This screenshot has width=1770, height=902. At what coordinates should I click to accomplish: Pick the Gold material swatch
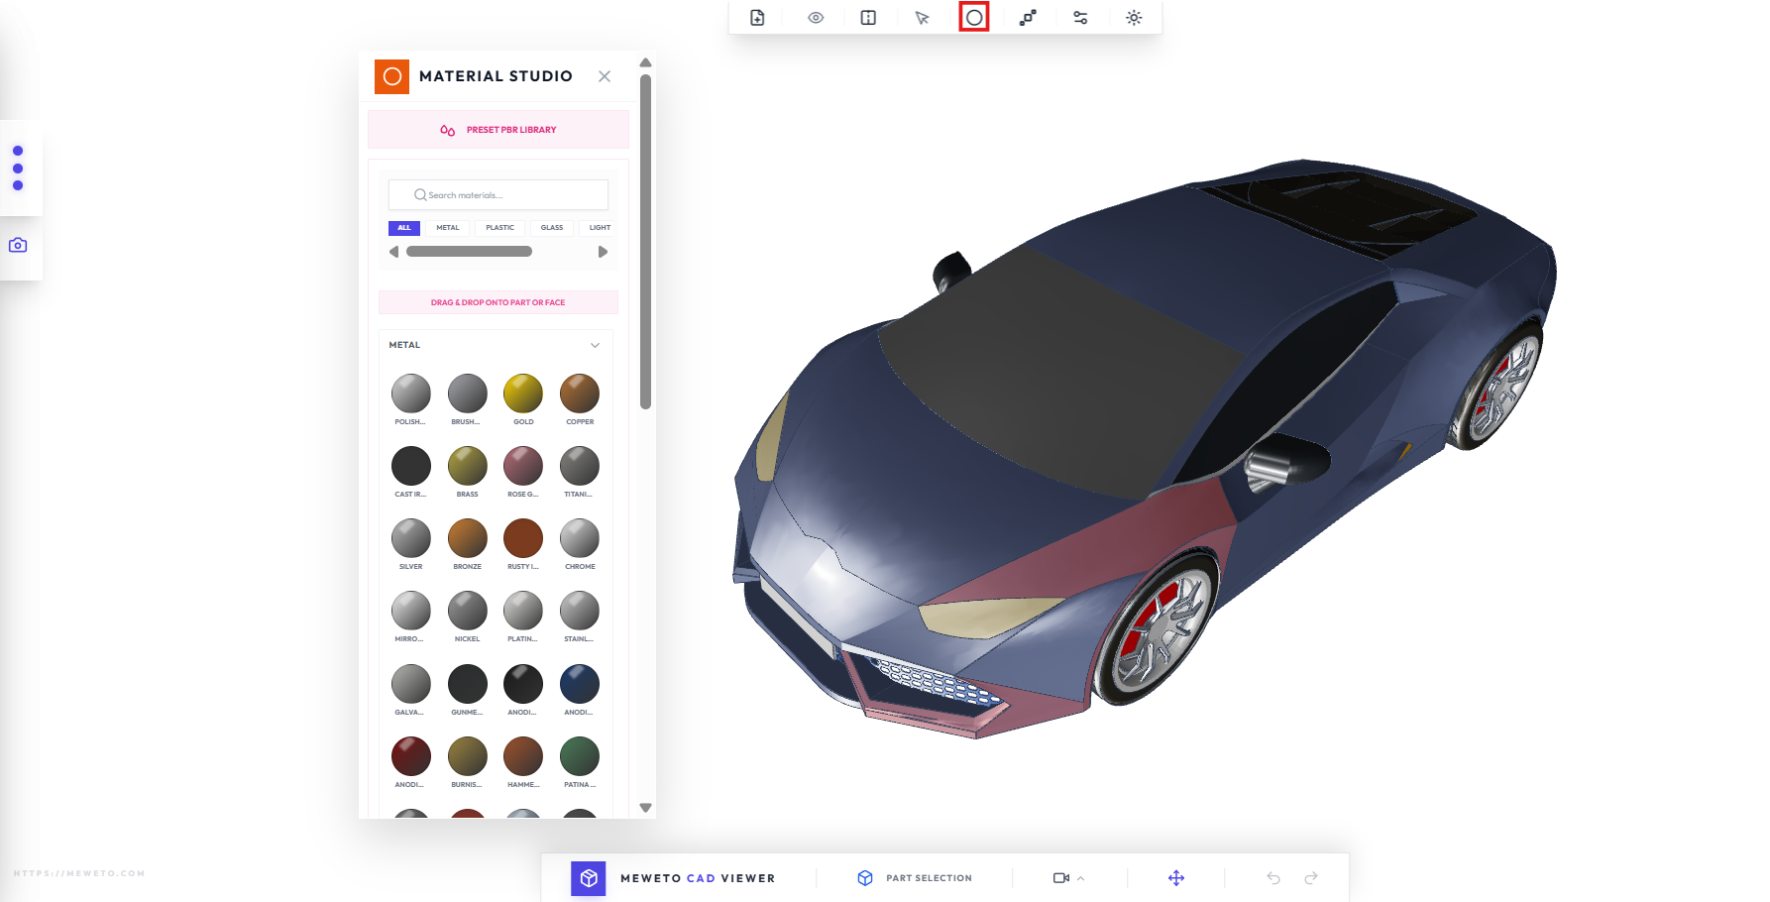[x=523, y=394]
